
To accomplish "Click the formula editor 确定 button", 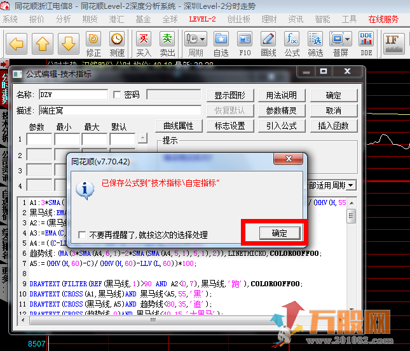I will tap(333, 95).
